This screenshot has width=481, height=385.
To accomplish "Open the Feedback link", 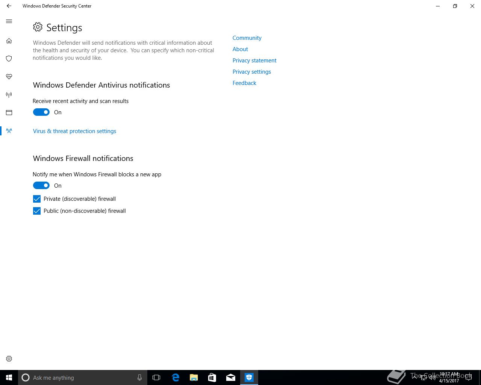I will [x=244, y=83].
